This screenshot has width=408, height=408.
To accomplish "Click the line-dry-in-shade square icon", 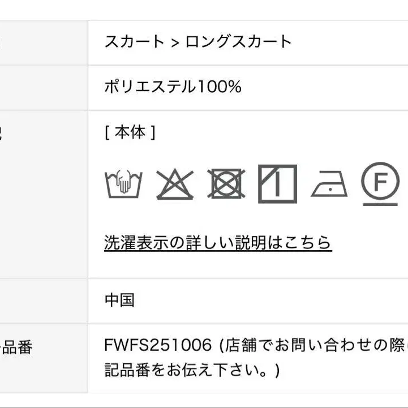I will (277, 184).
